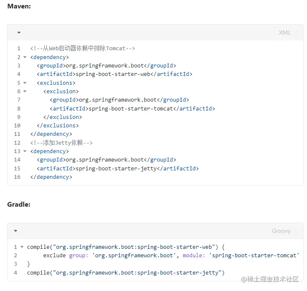Click the Groovy exclude group line
This screenshot has height=291, width=307.
click(171, 256)
